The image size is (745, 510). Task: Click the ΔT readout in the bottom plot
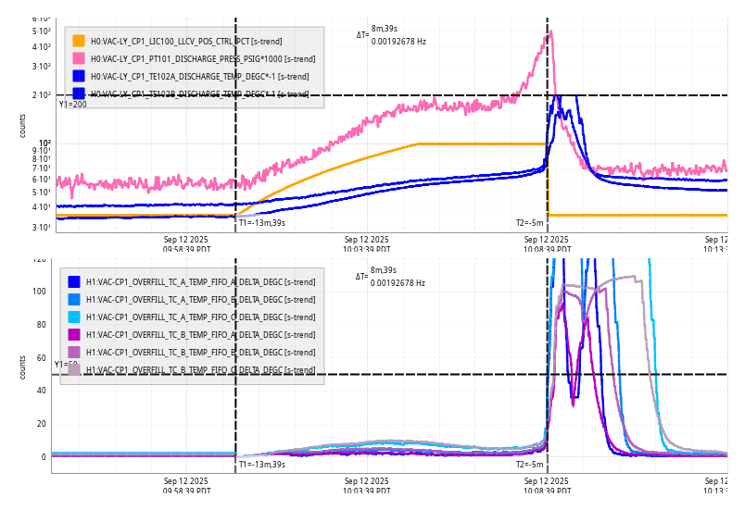[x=390, y=276]
